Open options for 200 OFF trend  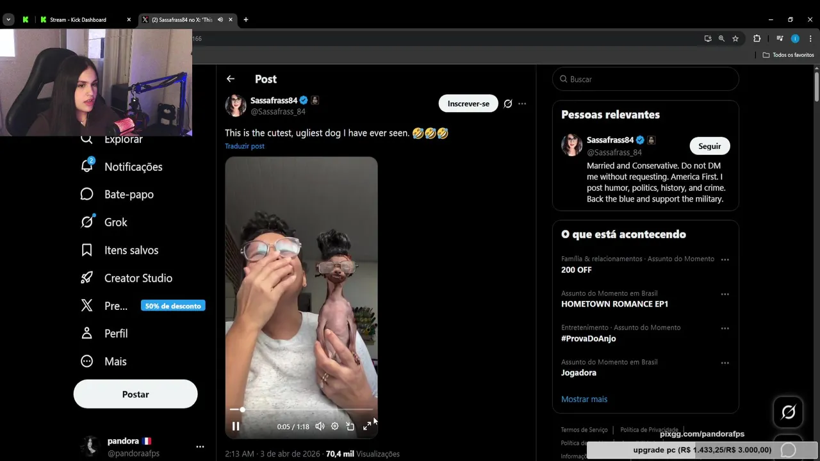click(725, 259)
